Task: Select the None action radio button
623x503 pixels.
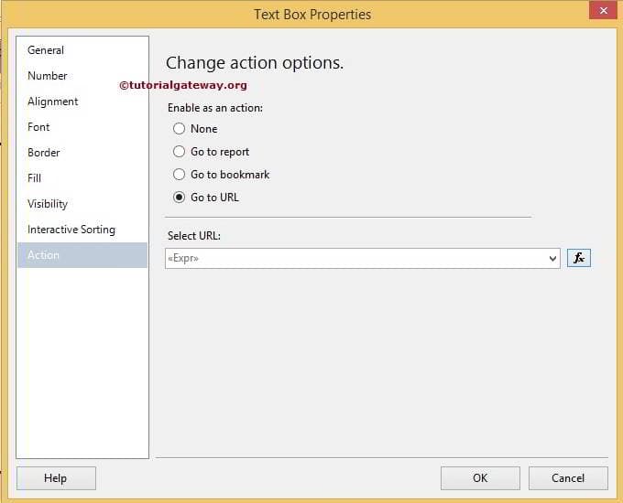Action: pyautogui.click(x=179, y=129)
